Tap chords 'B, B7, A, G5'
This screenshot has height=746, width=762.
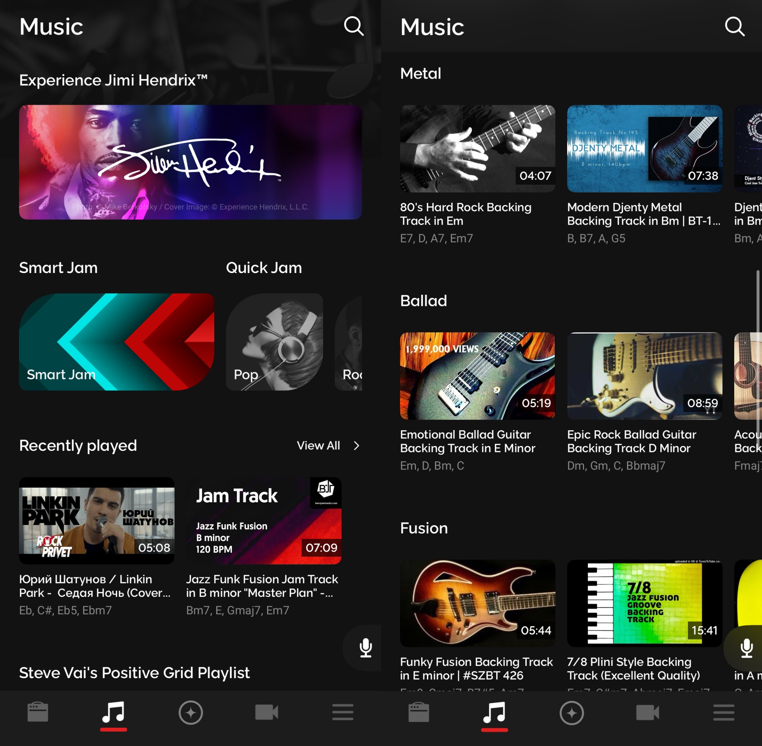tap(596, 238)
